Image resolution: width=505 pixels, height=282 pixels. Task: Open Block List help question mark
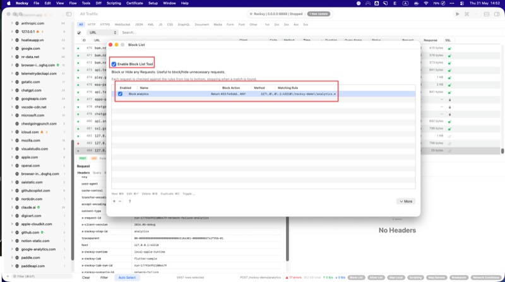(x=130, y=201)
